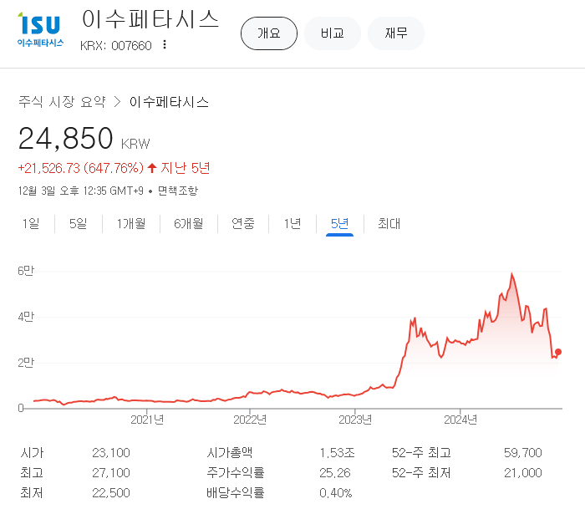Click the KRX: 007660 ticker text

115,45
